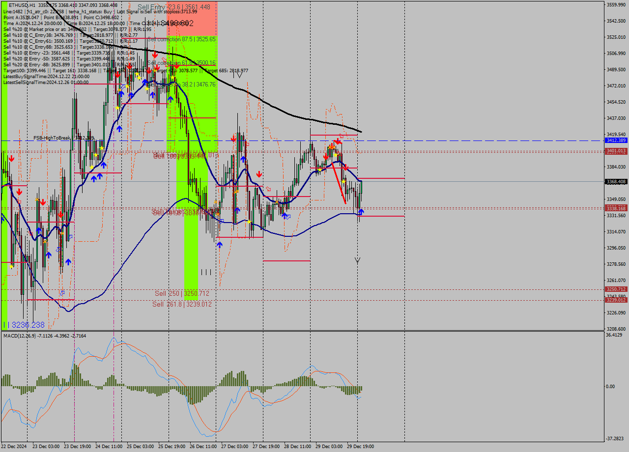
Task: Click the black 3368.408 current price tag
Action: tap(616, 182)
